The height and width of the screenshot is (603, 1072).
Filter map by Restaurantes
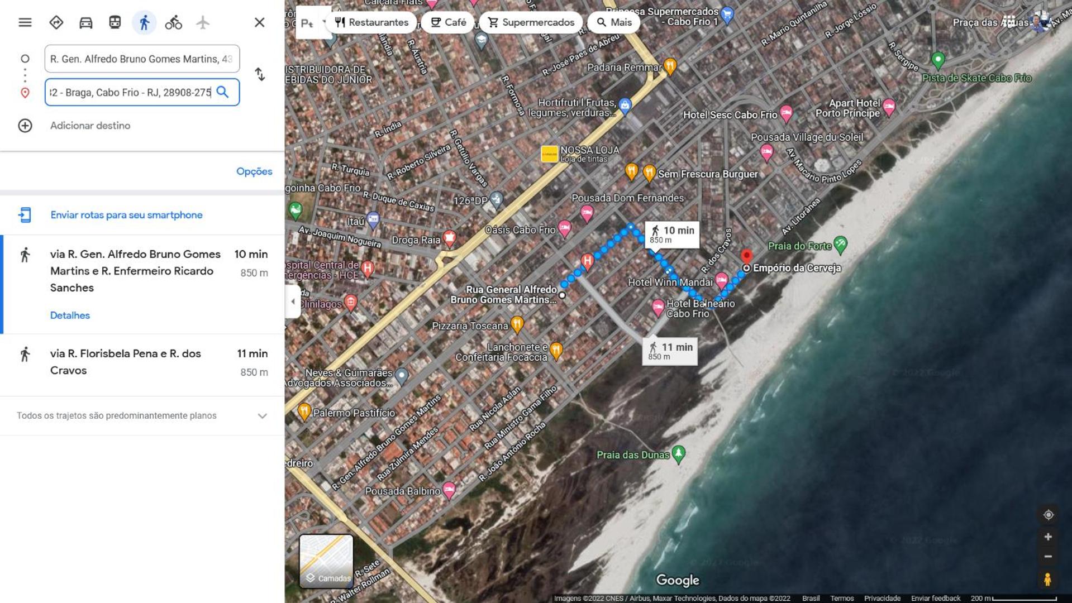(371, 22)
